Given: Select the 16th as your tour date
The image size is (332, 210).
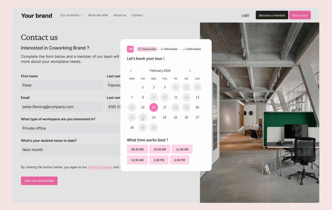Looking at the screenshot, I should 153,107.
